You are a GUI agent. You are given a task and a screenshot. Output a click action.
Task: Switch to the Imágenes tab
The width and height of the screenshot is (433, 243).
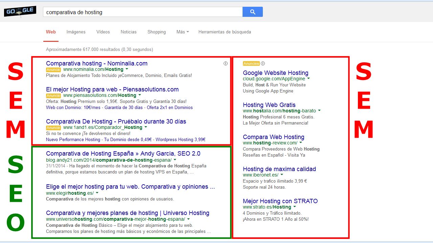(x=76, y=32)
